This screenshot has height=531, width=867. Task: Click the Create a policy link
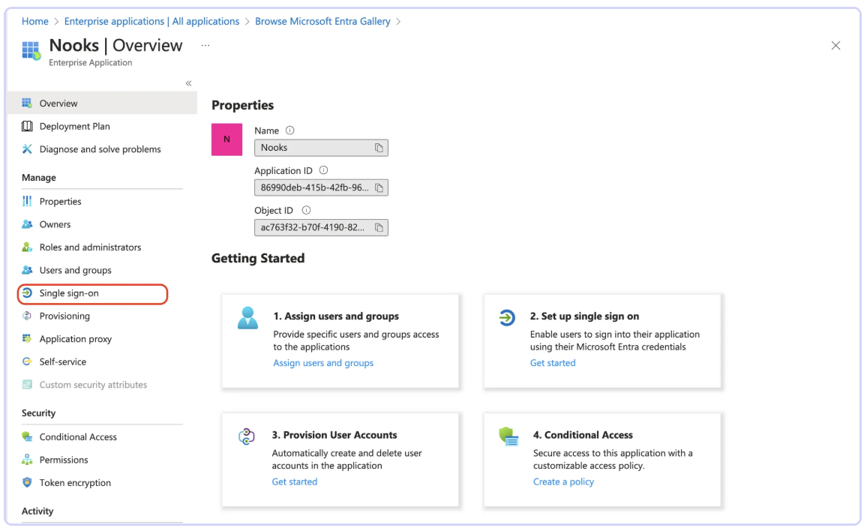[x=563, y=481]
